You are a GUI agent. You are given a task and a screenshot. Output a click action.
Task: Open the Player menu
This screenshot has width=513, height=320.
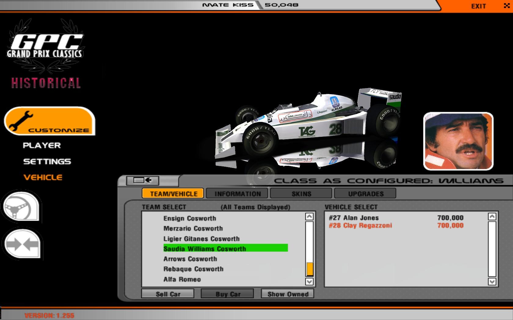coord(42,146)
